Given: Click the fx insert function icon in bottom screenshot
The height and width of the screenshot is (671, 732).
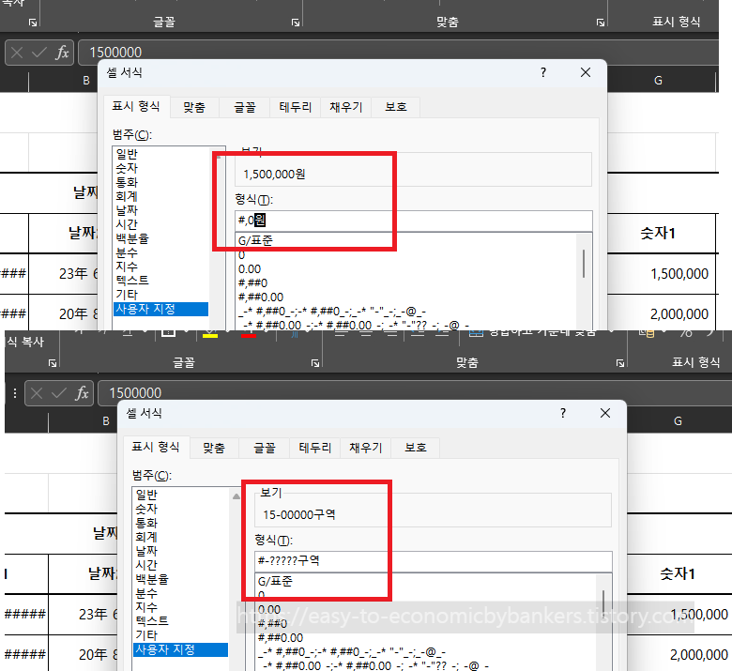Looking at the screenshot, I should [x=83, y=393].
